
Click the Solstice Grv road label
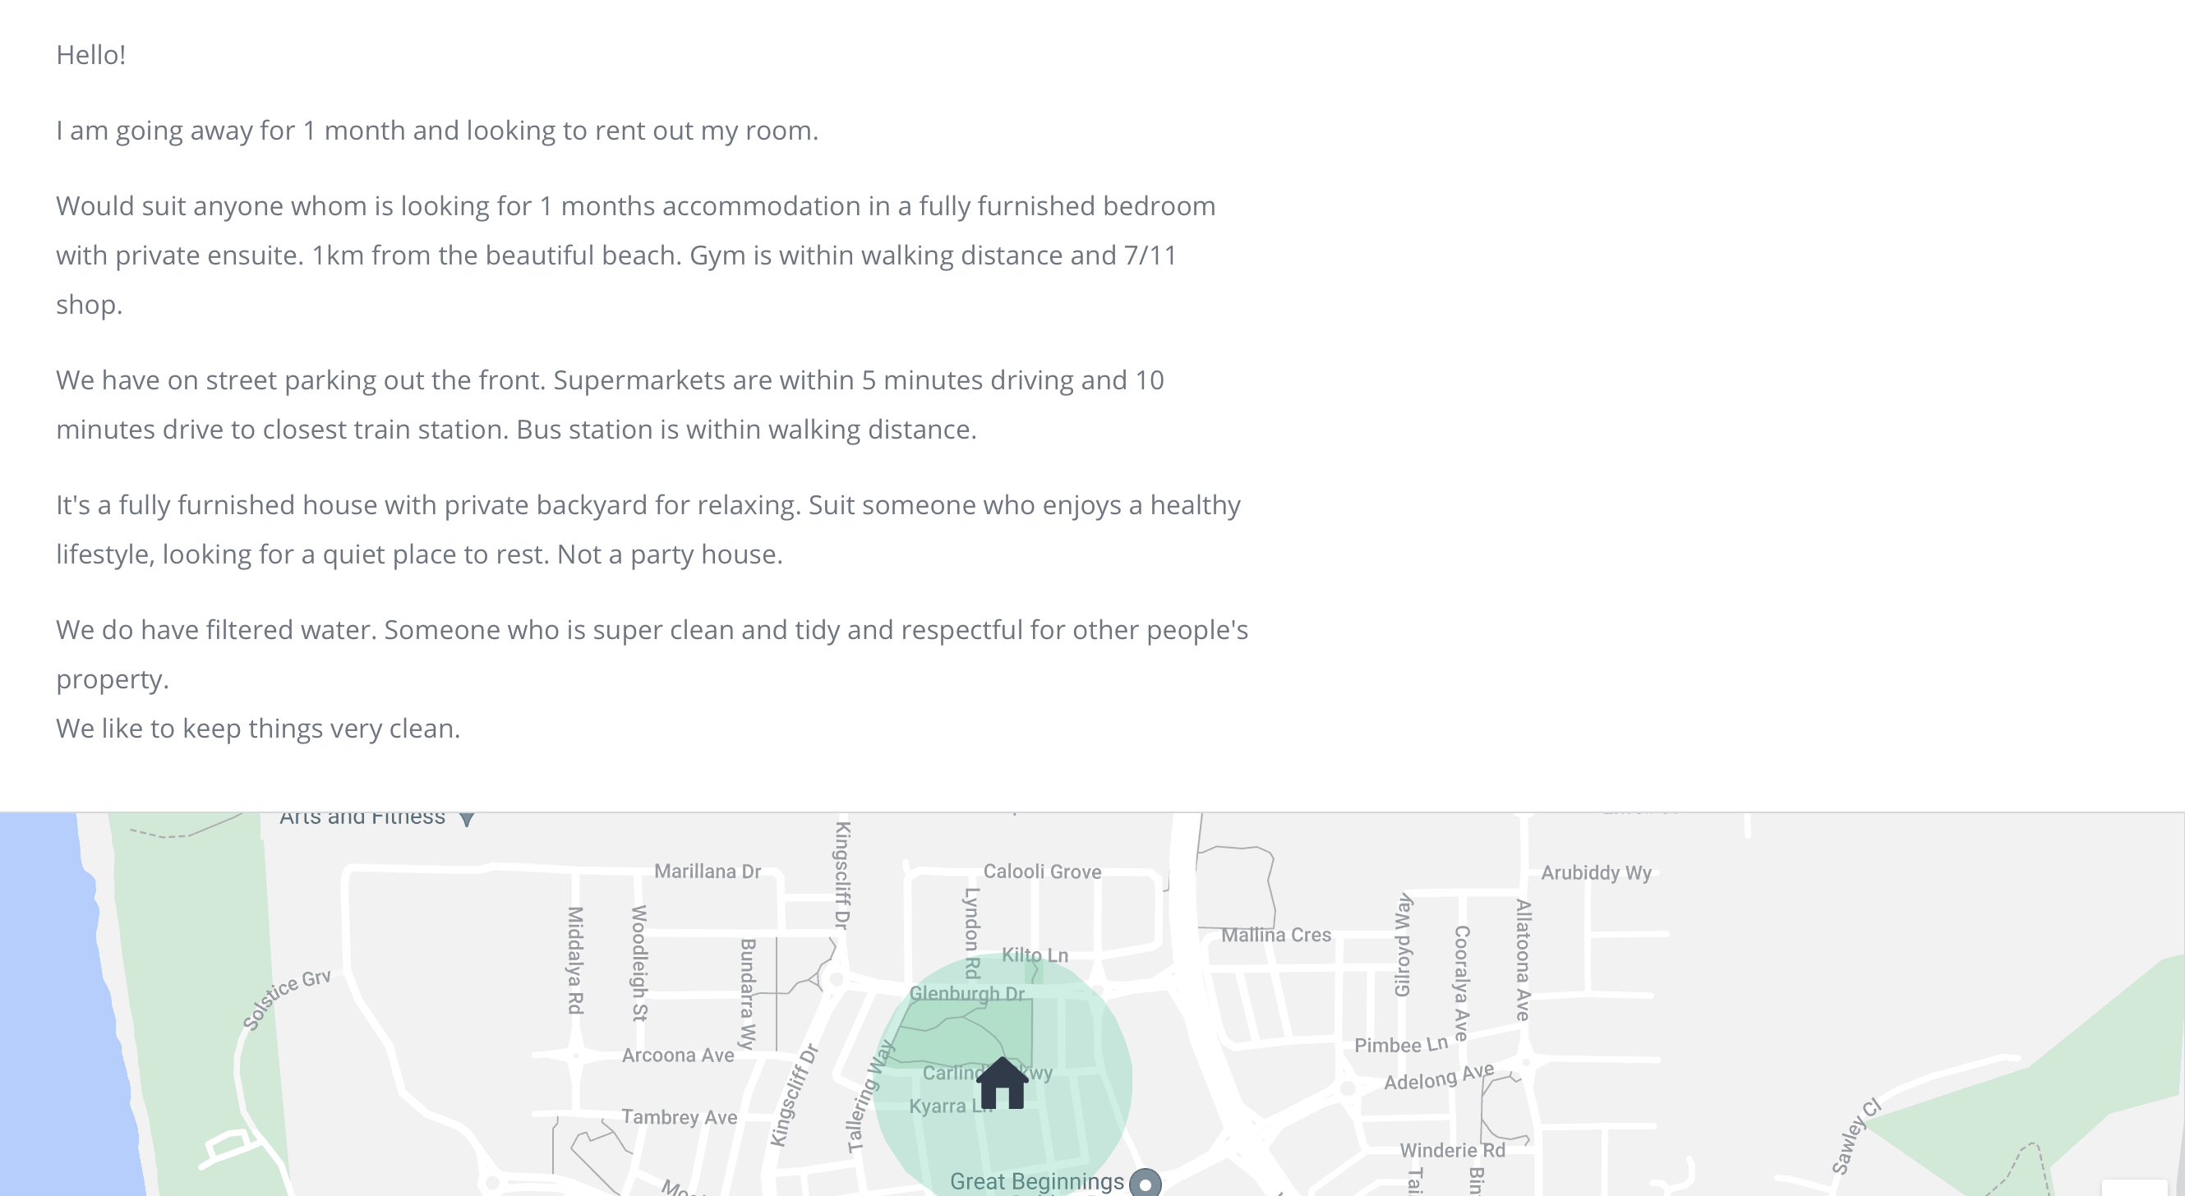pyautogui.click(x=286, y=1000)
